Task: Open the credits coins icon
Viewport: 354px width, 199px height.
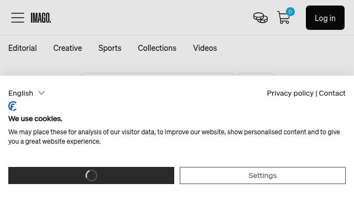Action: [261, 18]
